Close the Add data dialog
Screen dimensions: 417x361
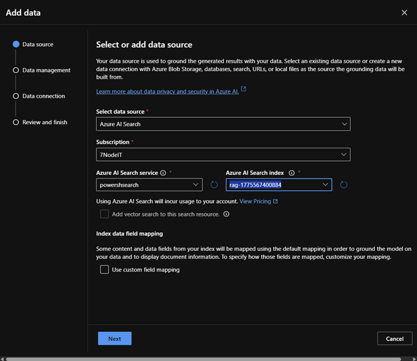(x=405, y=12)
